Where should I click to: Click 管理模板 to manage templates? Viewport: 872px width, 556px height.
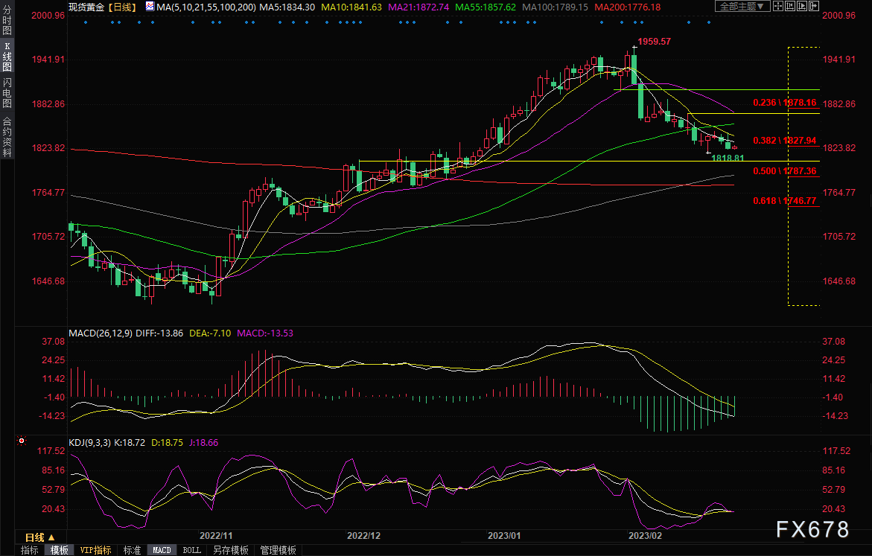pos(278,550)
